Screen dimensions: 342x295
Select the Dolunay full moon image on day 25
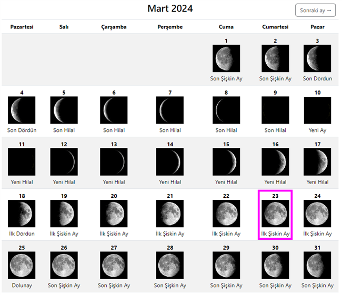coord(22,265)
